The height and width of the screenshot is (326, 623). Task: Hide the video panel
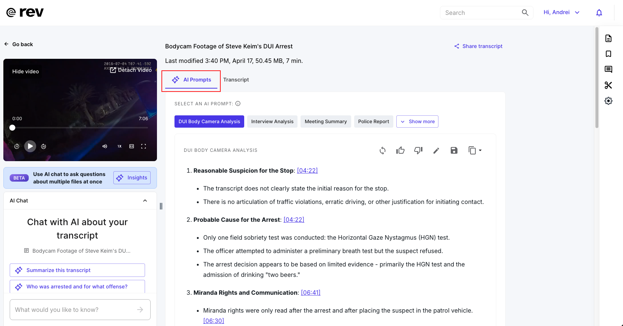(x=25, y=71)
